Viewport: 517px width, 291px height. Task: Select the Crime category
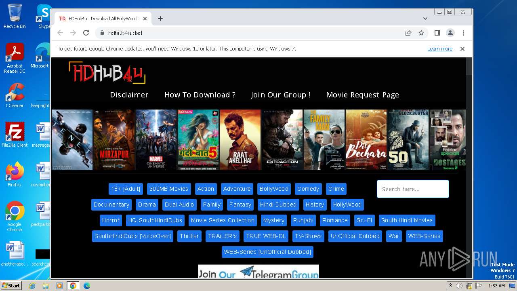point(336,189)
